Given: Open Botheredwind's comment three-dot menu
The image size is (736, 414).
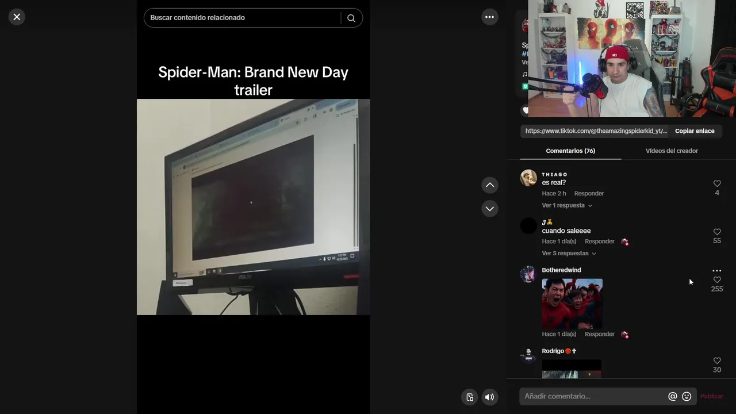Looking at the screenshot, I should pyautogui.click(x=716, y=271).
